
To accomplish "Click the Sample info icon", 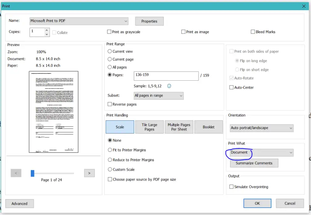I will click(x=169, y=86).
